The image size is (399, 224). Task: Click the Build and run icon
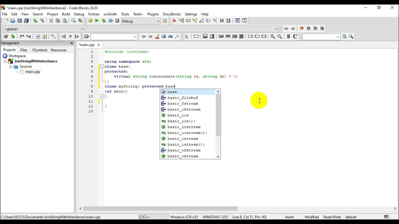[x=104, y=21]
